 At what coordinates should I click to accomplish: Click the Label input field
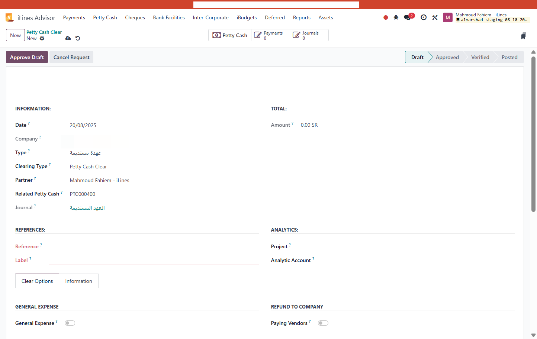(154, 260)
